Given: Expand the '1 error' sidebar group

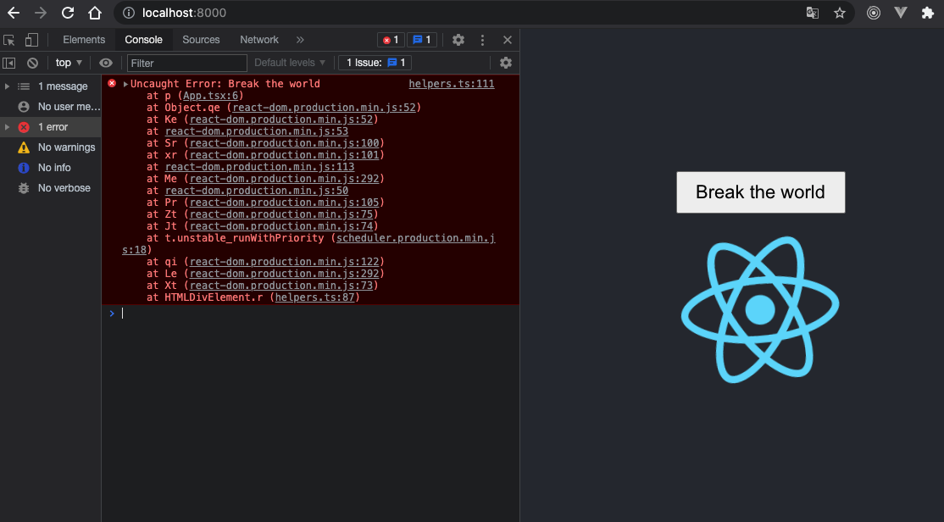Looking at the screenshot, I should pos(7,127).
